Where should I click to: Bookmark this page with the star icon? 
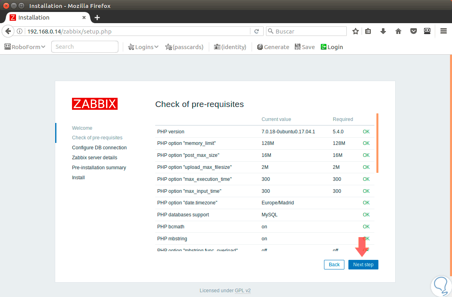pyautogui.click(x=356, y=31)
